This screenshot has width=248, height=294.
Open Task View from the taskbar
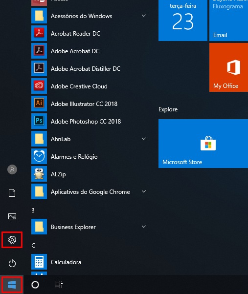pyautogui.click(x=58, y=285)
